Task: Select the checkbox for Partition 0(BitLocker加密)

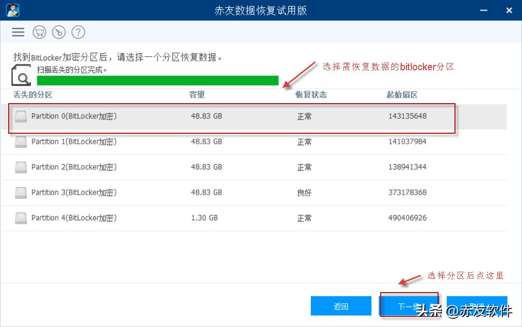Action: (x=20, y=116)
